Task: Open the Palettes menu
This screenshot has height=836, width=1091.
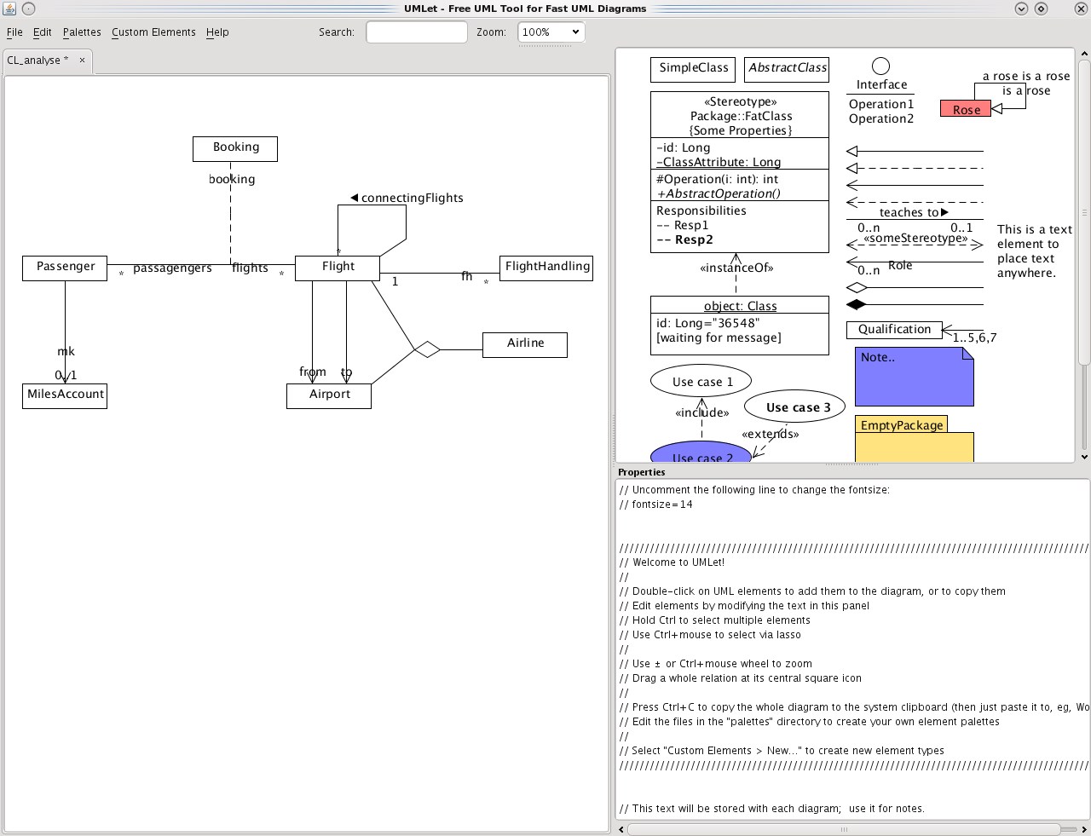Action: point(82,32)
